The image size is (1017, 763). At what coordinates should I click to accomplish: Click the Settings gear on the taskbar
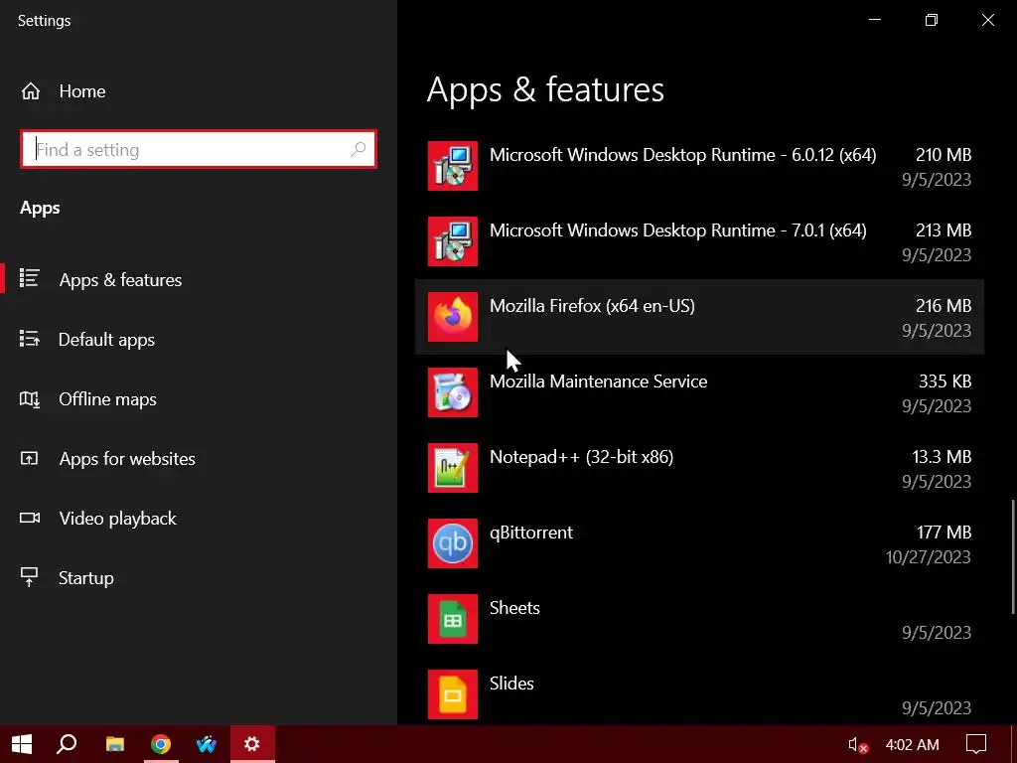pos(252,744)
